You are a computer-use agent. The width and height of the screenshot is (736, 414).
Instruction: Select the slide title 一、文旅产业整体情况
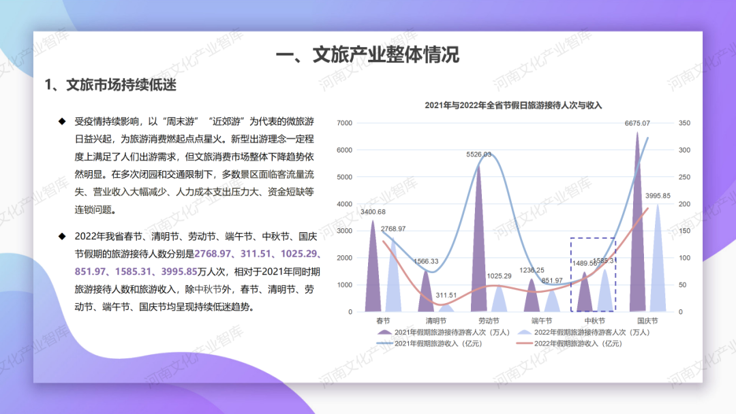coord(368,55)
